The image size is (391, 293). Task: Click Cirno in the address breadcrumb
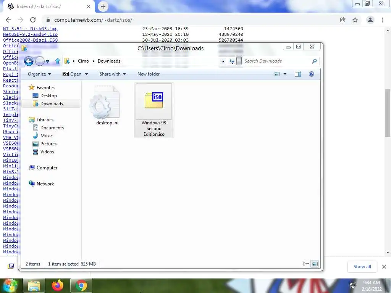pyautogui.click(x=83, y=61)
